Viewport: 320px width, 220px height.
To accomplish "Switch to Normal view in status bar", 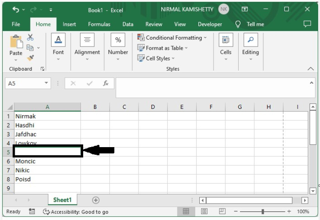I will pyautogui.click(x=186, y=211).
